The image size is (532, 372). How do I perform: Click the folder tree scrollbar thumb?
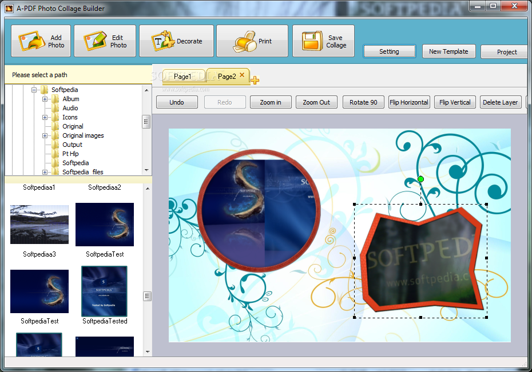pyautogui.click(x=146, y=122)
